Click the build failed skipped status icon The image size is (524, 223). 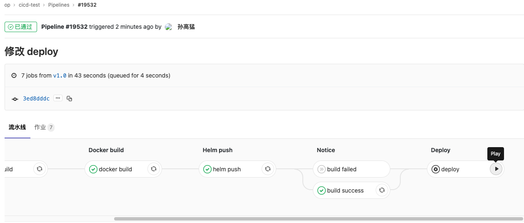tap(322, 169)
